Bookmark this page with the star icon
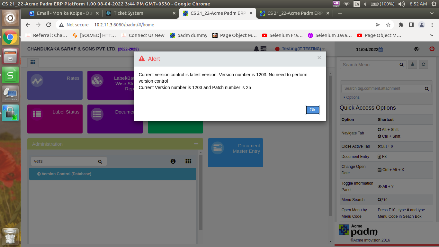Viewport: 439px width, 247px height. 388,25
